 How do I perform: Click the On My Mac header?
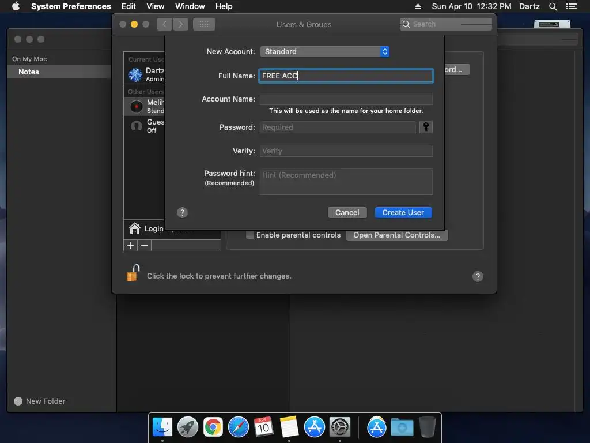tap(29, 59)
